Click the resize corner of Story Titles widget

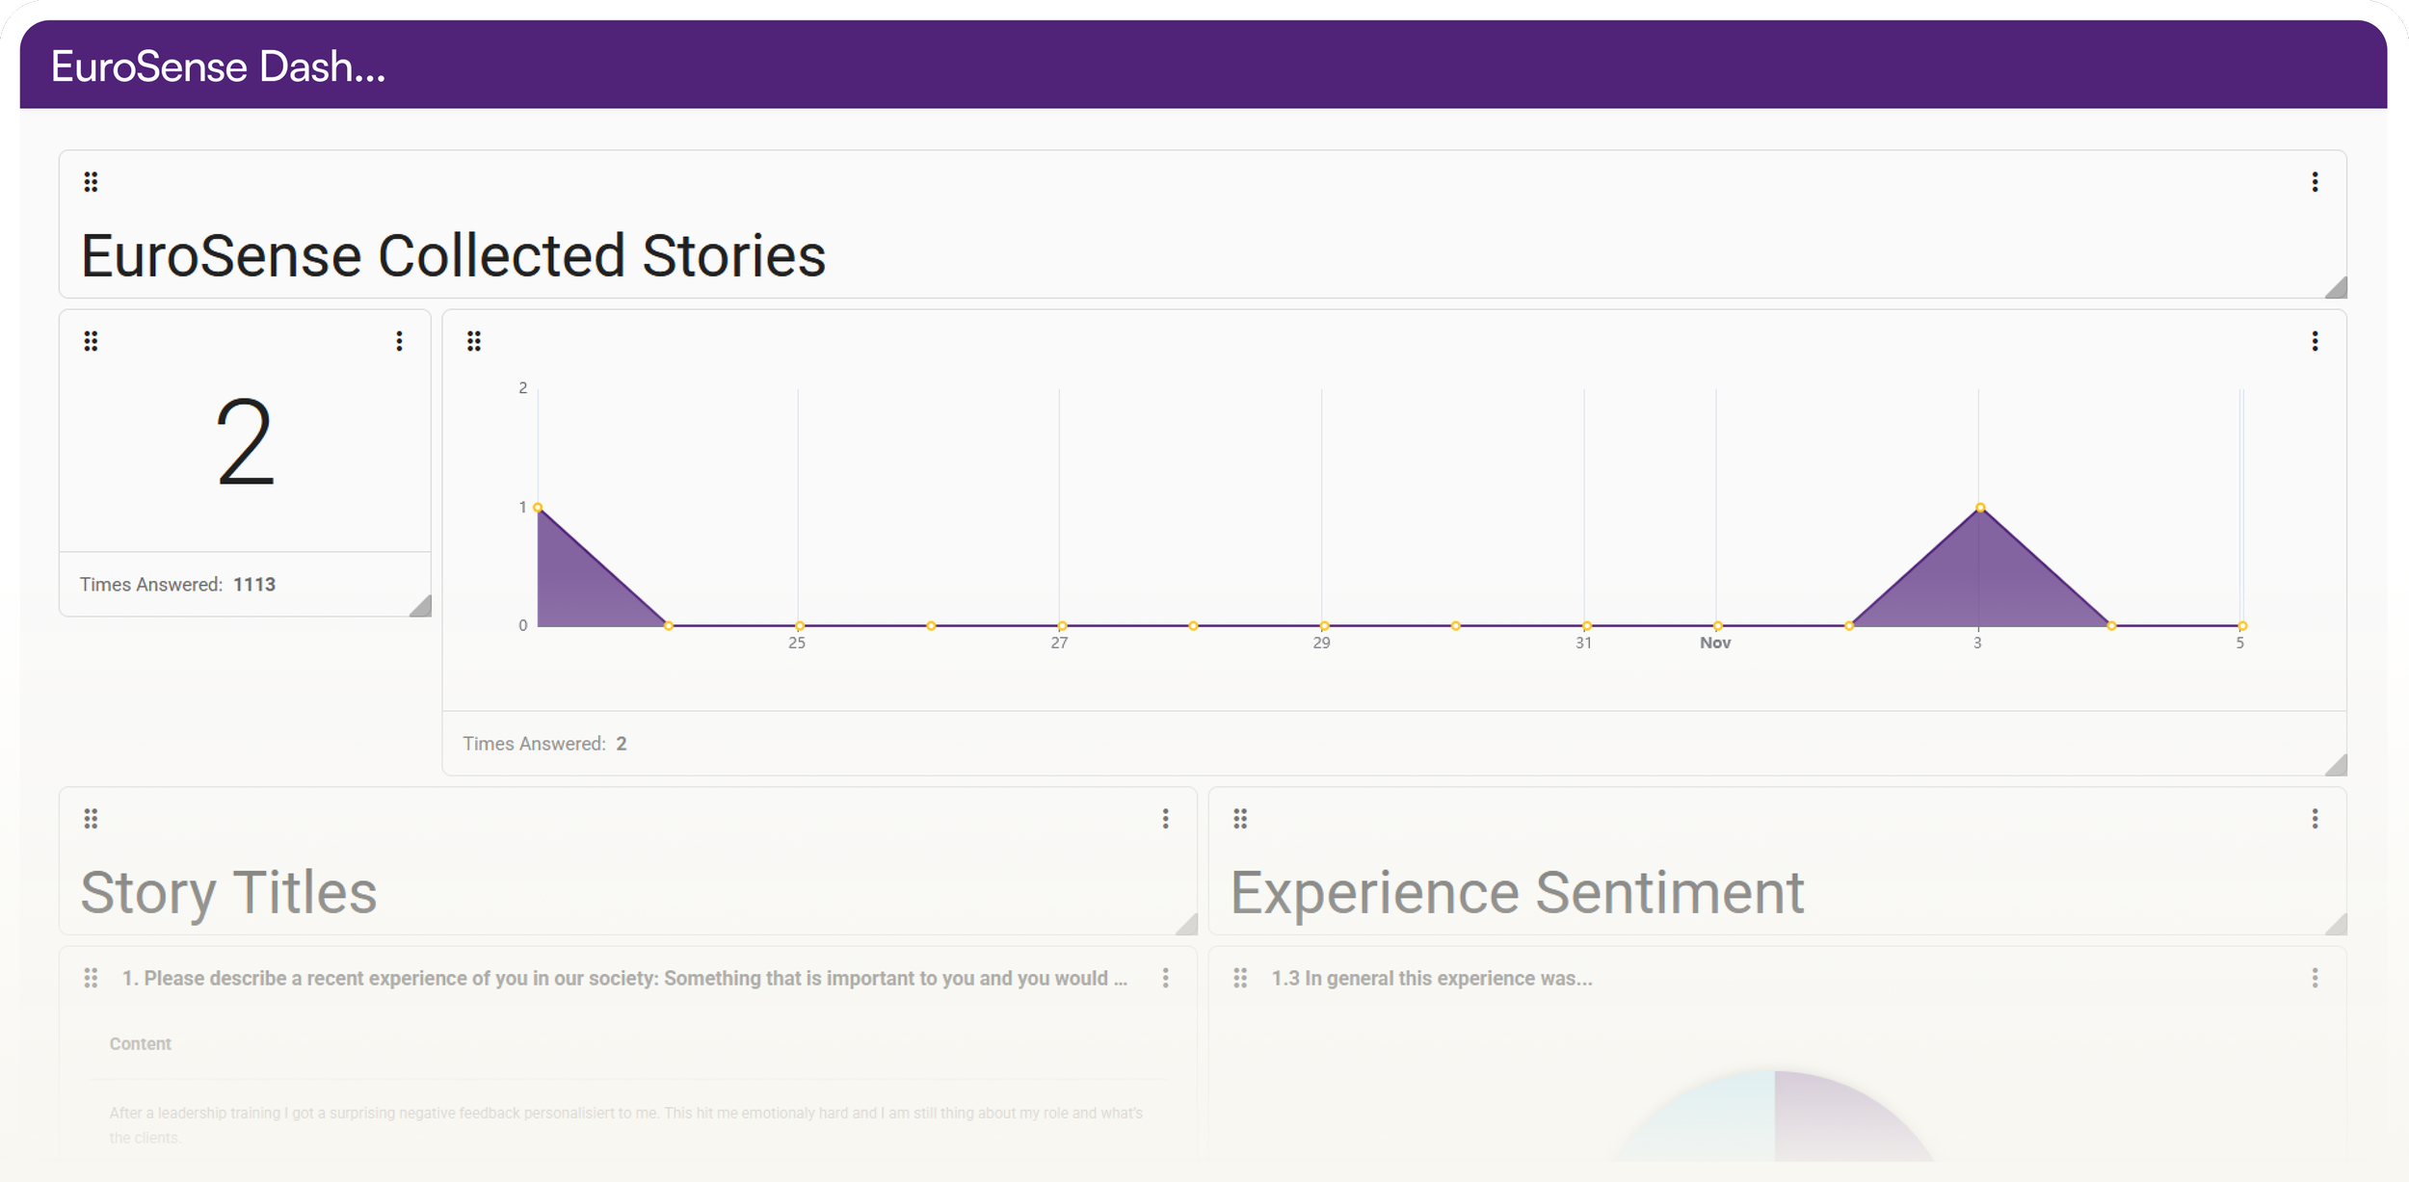click(1187, 925)
